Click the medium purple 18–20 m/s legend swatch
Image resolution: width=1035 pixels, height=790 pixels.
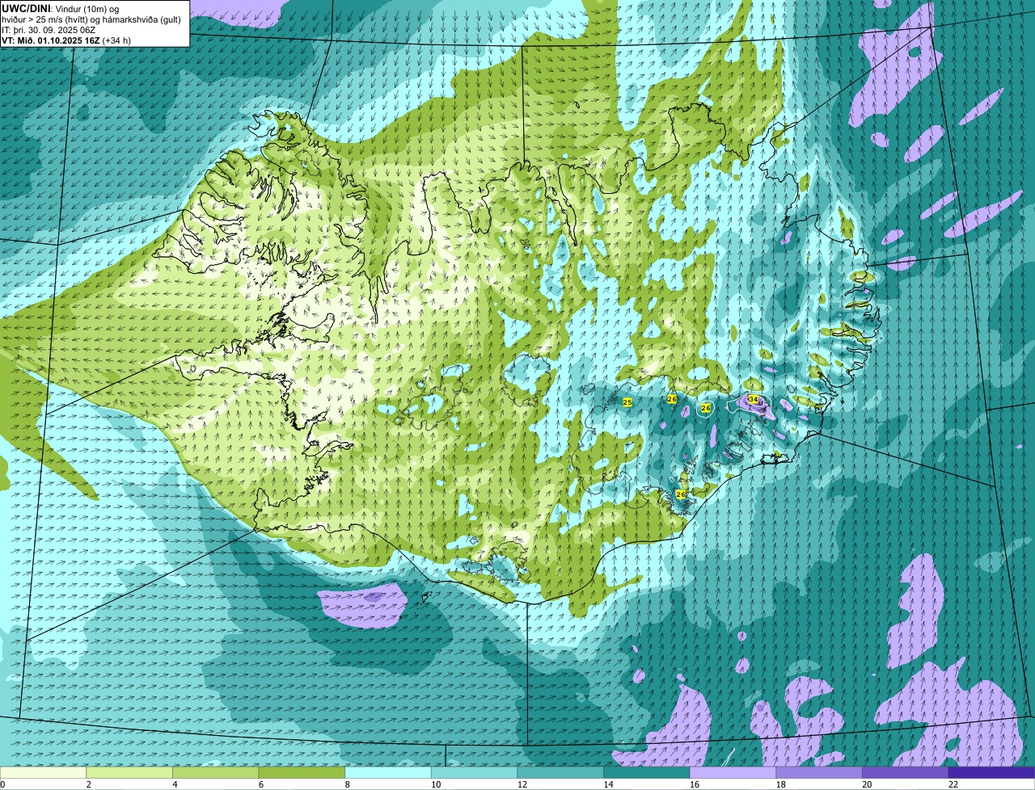819,772
